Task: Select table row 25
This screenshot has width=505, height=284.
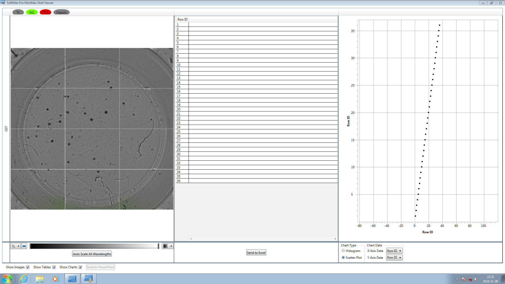Action: pos(257,132)
